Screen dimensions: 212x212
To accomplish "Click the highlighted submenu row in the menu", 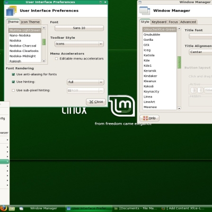I will (x=4, y=161).
